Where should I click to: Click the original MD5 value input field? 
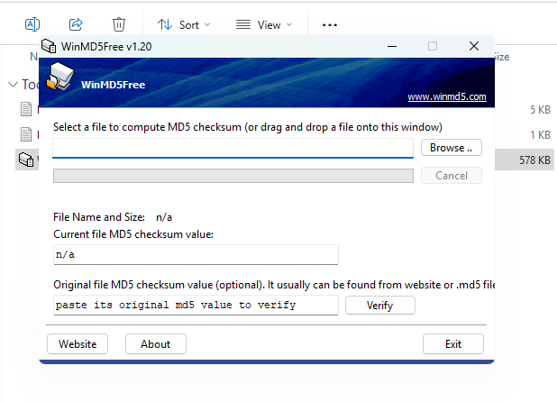tap(196, 305)
